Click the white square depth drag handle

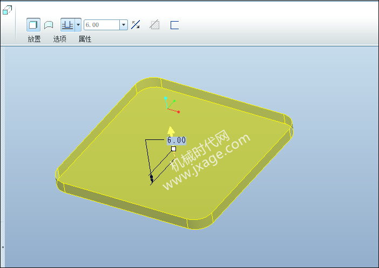pyautogui.click(x=173, y=149)
